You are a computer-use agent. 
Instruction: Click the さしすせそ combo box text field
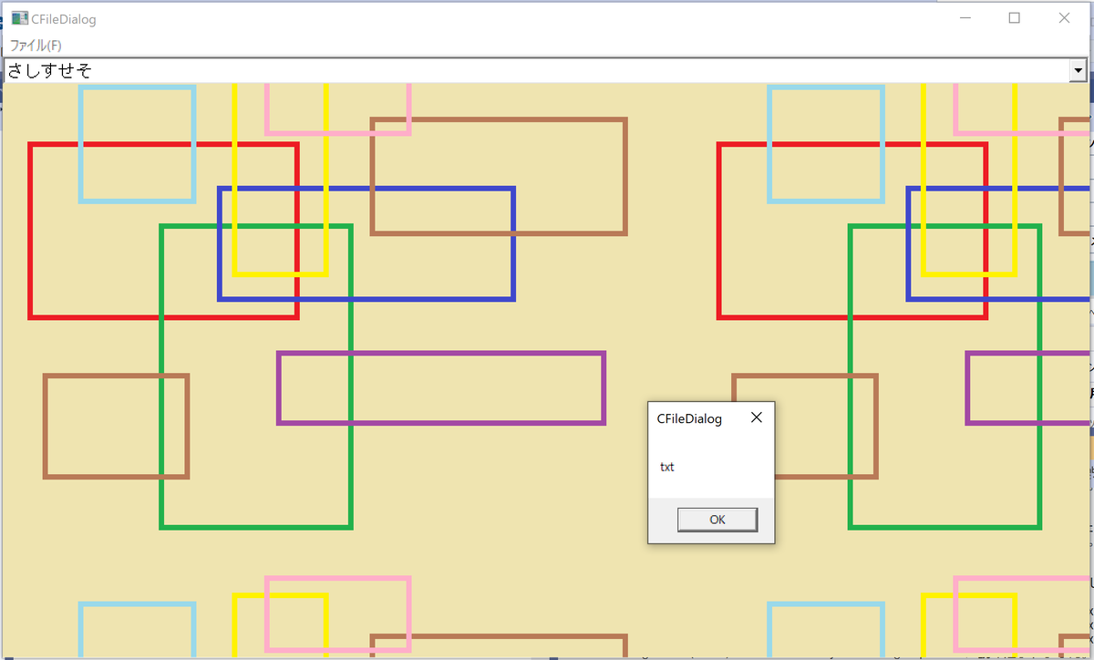[537, 70]
